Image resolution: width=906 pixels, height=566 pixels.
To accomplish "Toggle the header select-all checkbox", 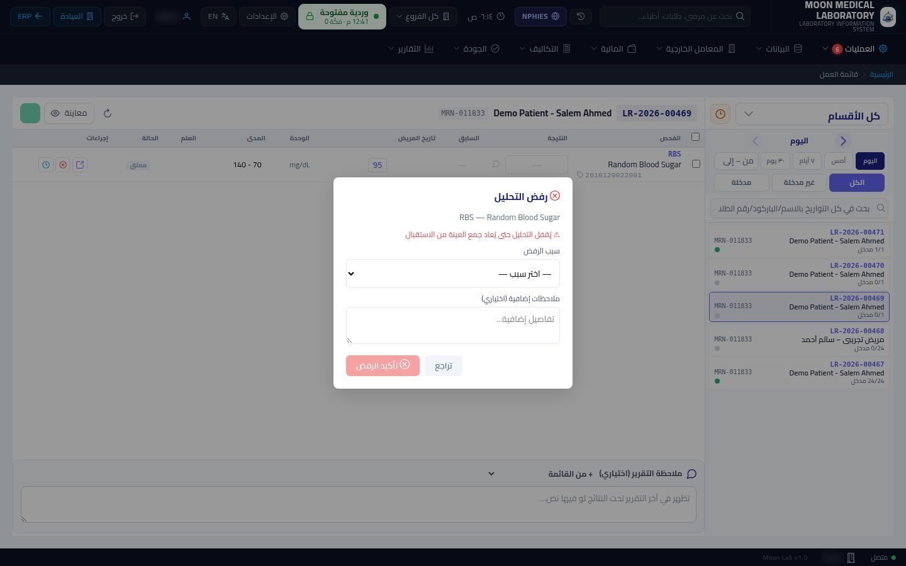I will (x=695, y=137).
